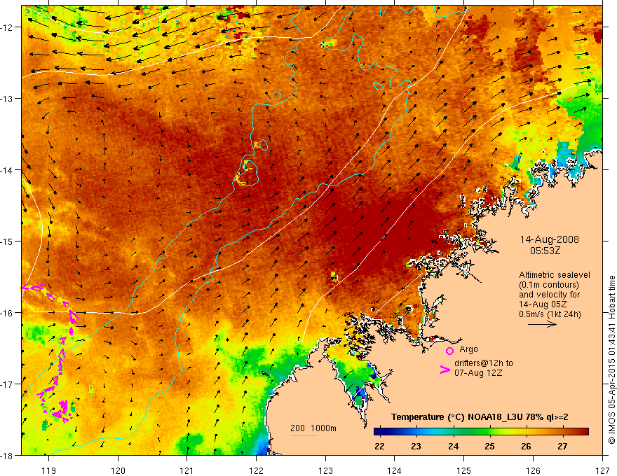Click color bar tick label 23

416,447
